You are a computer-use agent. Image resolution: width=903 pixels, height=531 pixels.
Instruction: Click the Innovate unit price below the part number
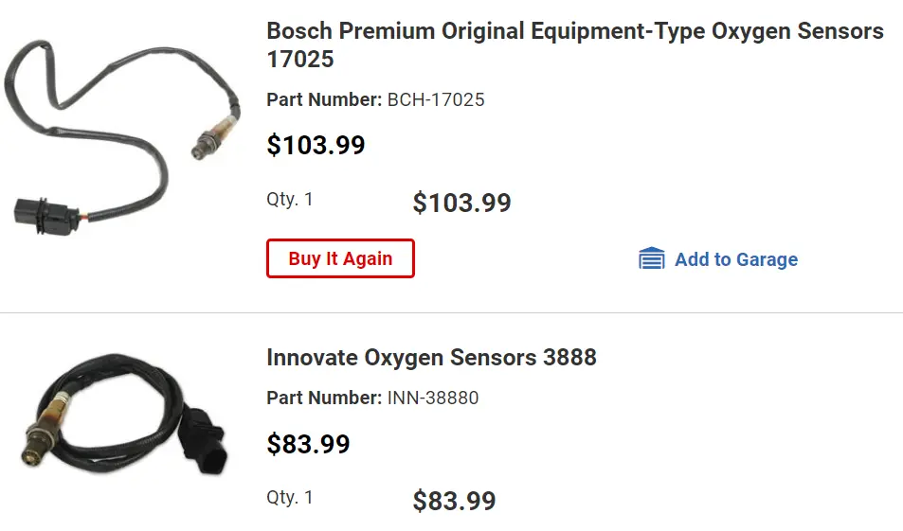click(x=308, y=444)
